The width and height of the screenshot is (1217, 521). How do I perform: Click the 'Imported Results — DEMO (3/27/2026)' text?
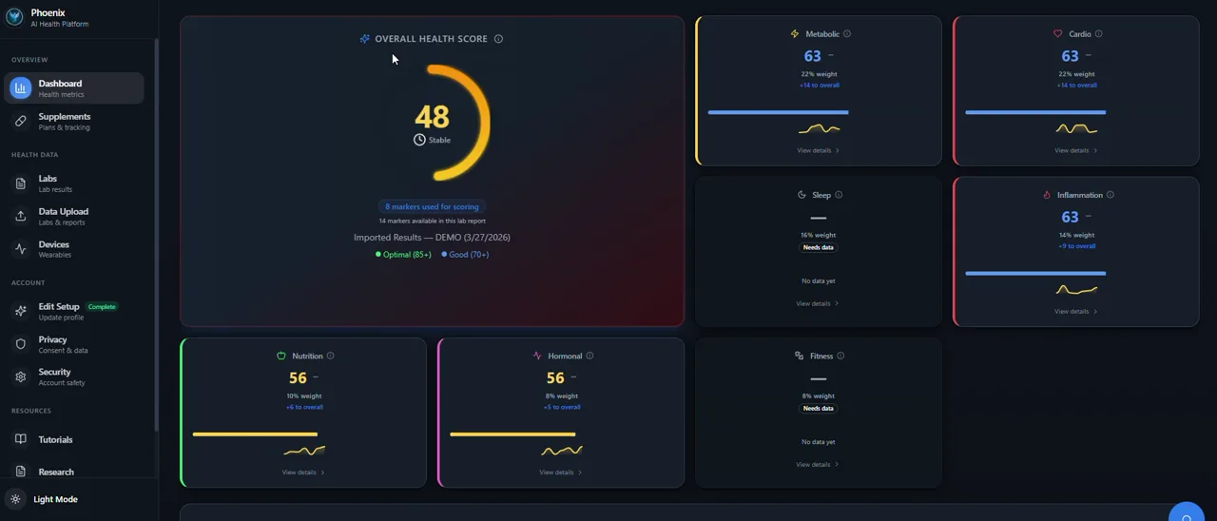pos(432,238)
